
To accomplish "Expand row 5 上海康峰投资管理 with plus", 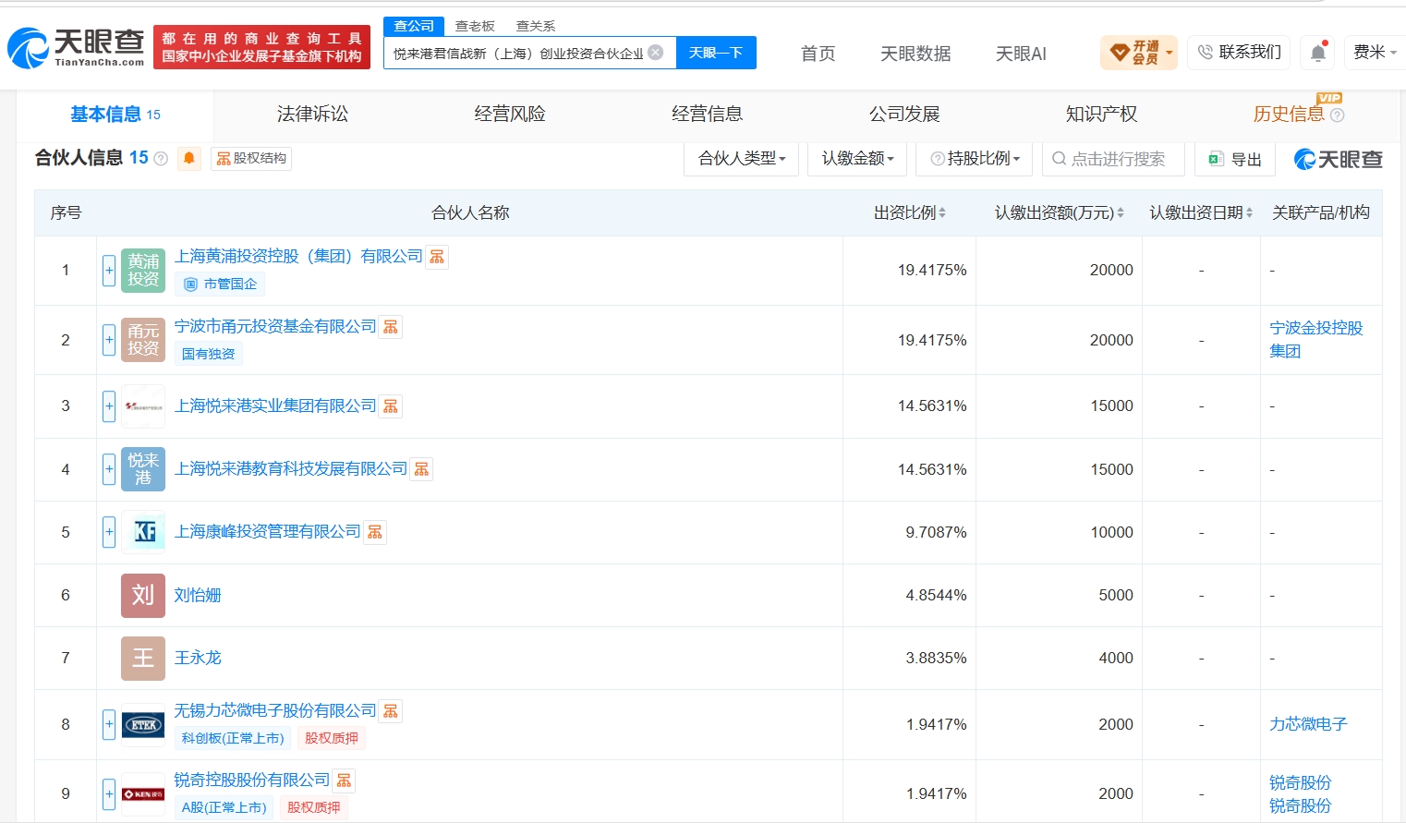I will 109,532.
